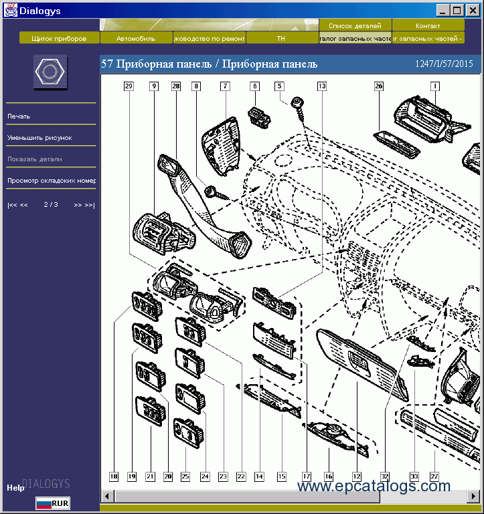The image size is (484, 514).
Task: Select part callout number 18 at bottom
Action: click(x=114, y=477)
